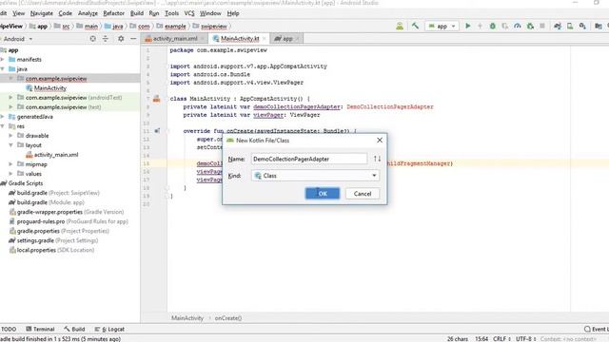
Task: Switch to the app editor tab
Action: [x=286, y=39]
